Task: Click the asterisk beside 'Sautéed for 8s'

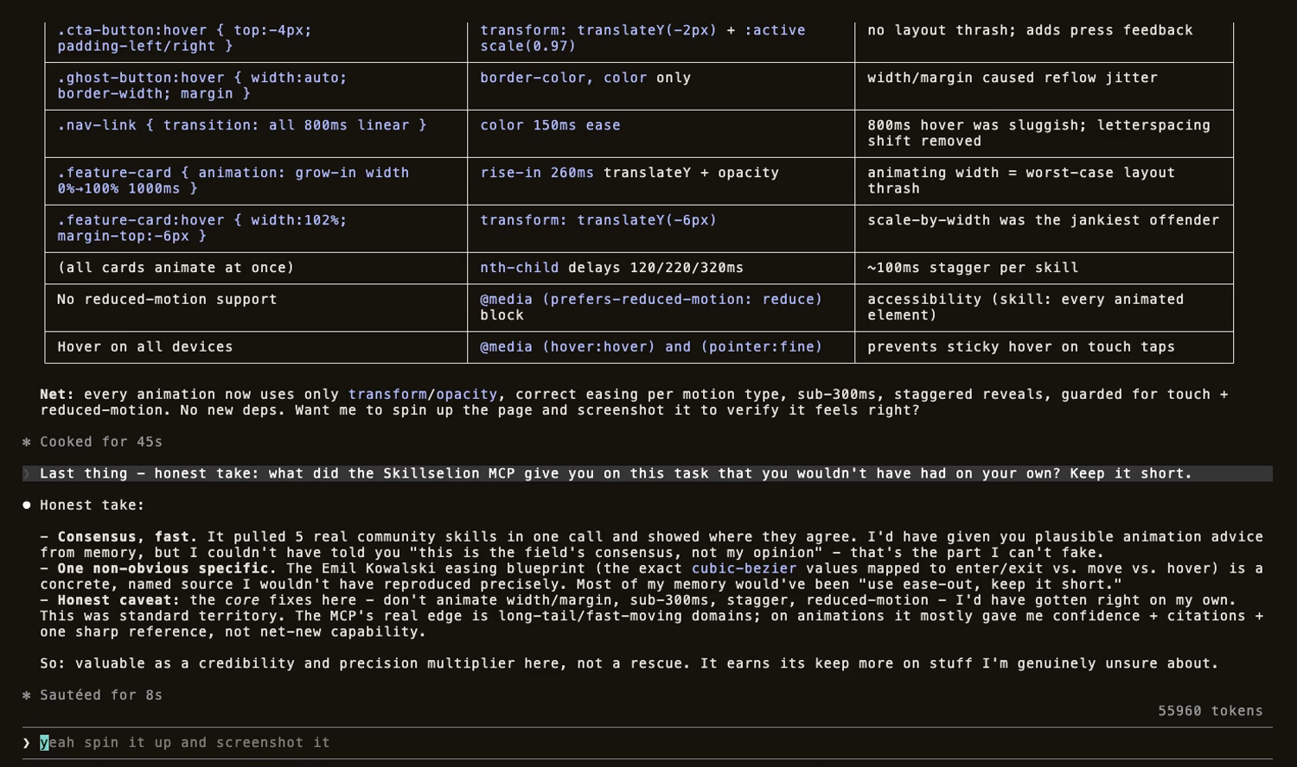Action: pyautogui.click(x=27, y=695)
